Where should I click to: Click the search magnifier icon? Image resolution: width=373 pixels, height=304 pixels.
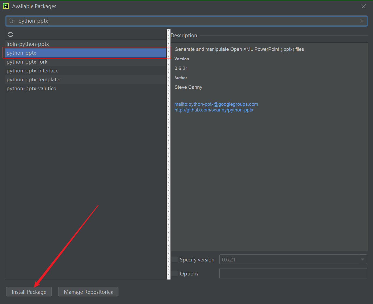(x=11, y=21)
